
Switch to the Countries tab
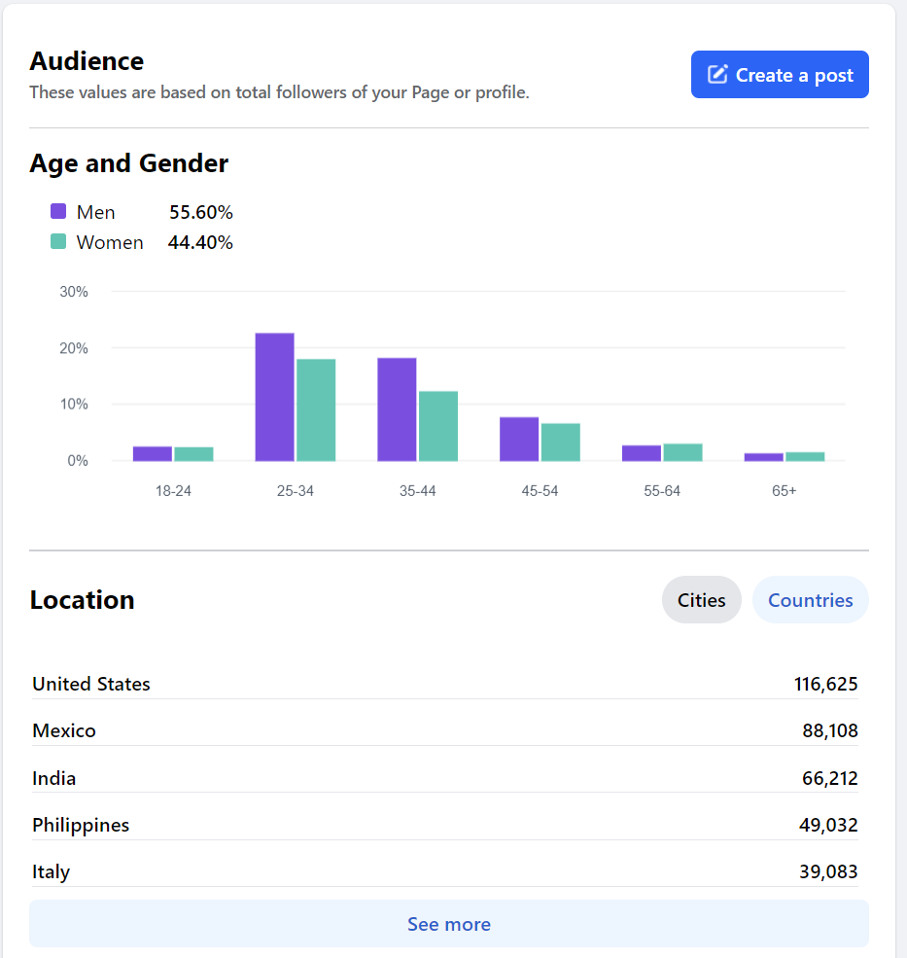point(810,600)
